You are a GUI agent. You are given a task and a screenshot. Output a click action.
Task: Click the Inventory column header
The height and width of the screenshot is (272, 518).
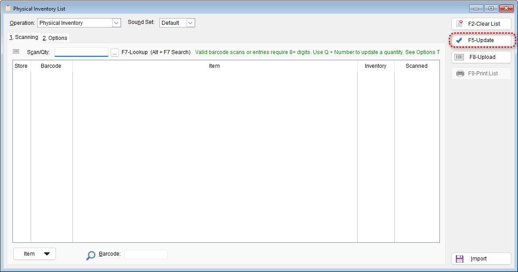tap(376, 66)
